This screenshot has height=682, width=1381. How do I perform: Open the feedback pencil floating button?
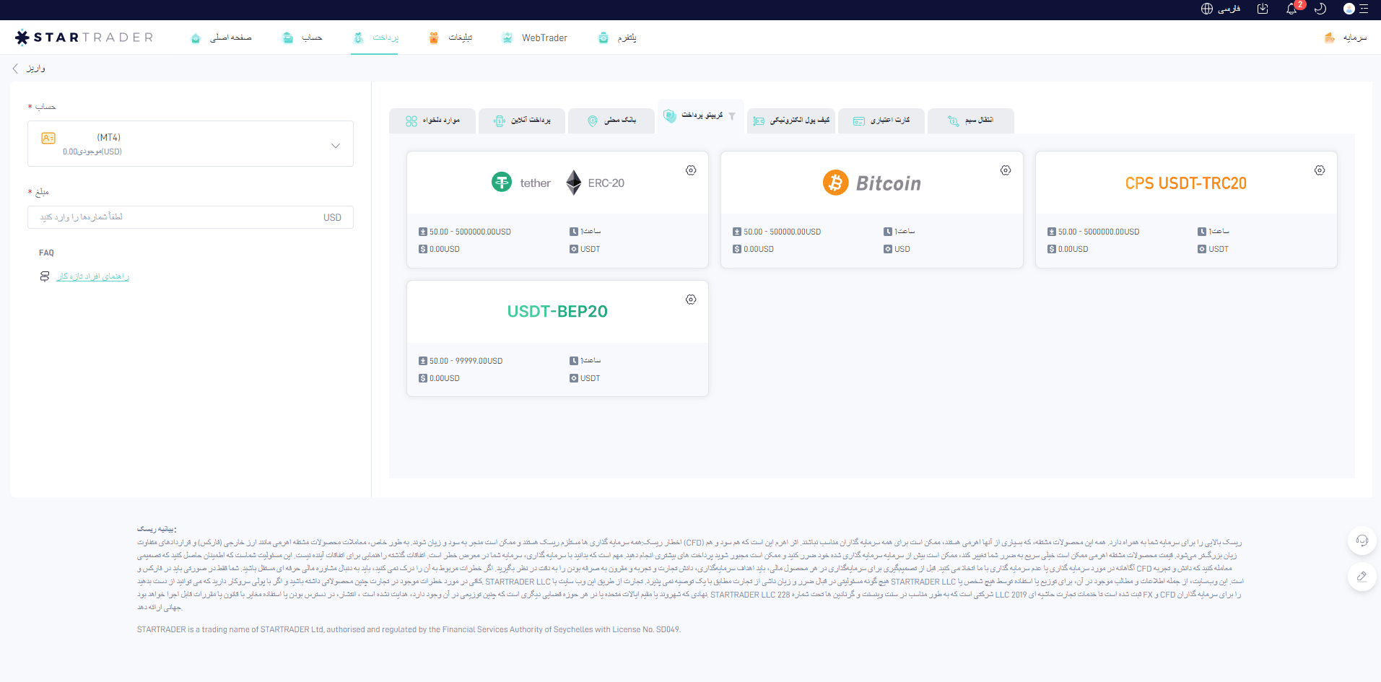pyautogui.click(x=1362, y=576)
